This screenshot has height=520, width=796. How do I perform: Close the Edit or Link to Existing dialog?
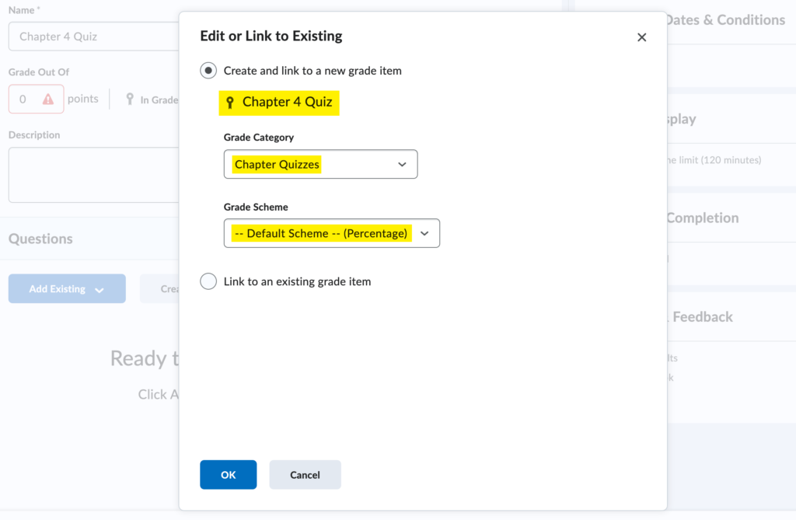click(x=641, y=37)
